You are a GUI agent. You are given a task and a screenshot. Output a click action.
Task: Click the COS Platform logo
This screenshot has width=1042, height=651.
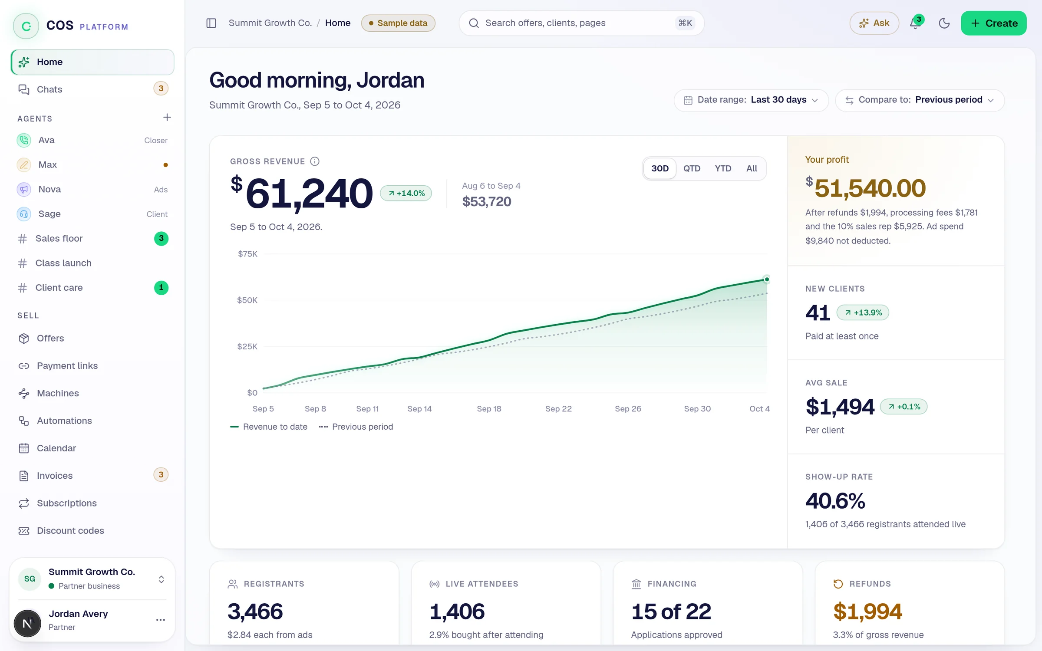(x=71, y=26)
